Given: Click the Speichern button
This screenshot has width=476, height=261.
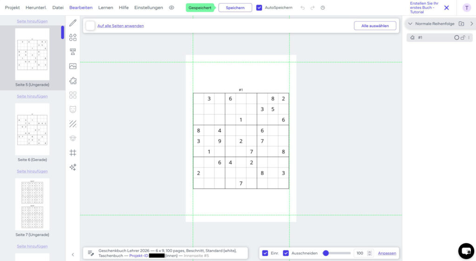Looking at the screenshot, I should tap(235, 7).
